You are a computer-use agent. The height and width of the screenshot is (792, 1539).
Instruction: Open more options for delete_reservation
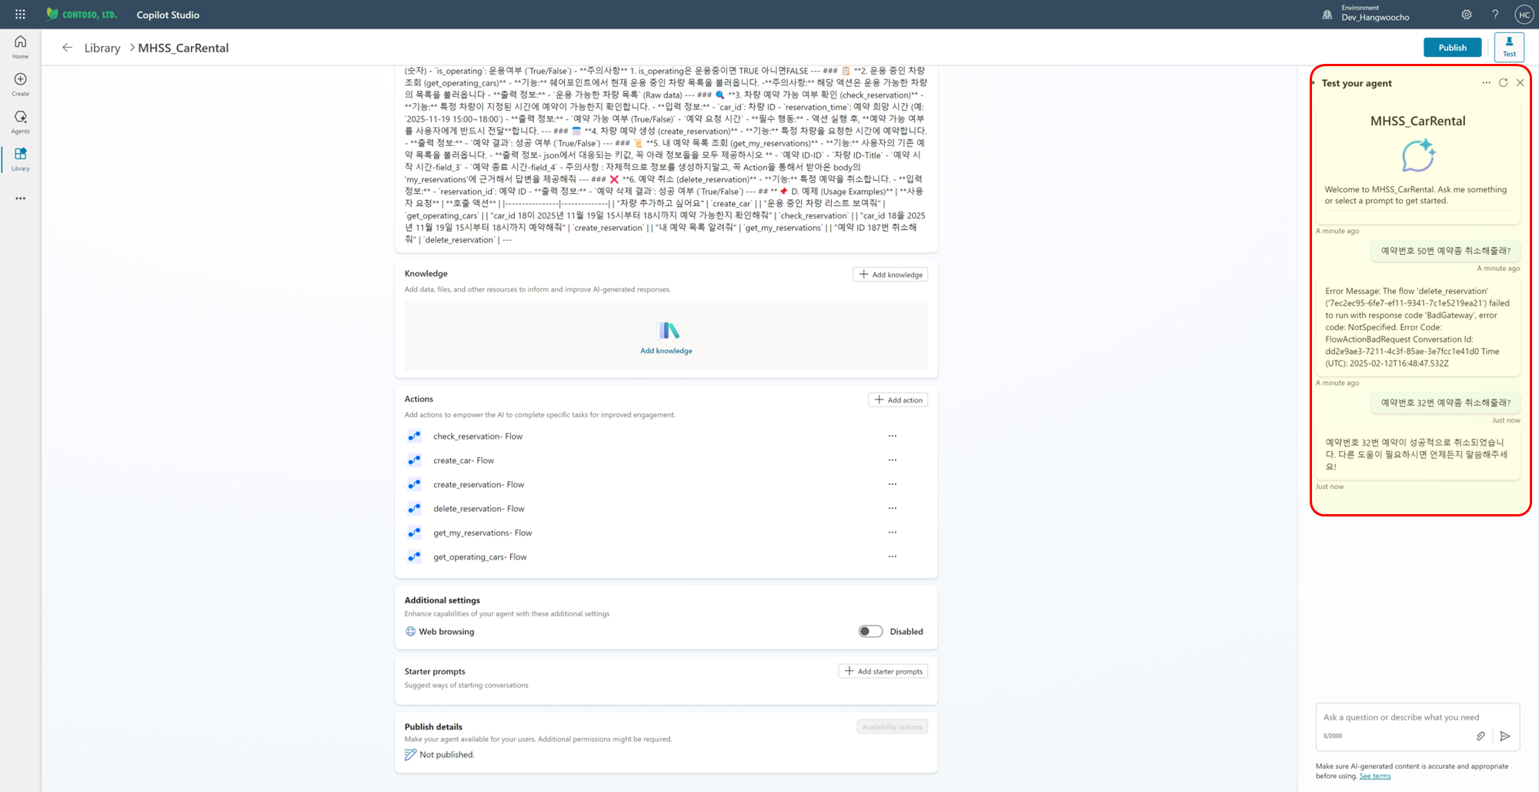(893, 508)
